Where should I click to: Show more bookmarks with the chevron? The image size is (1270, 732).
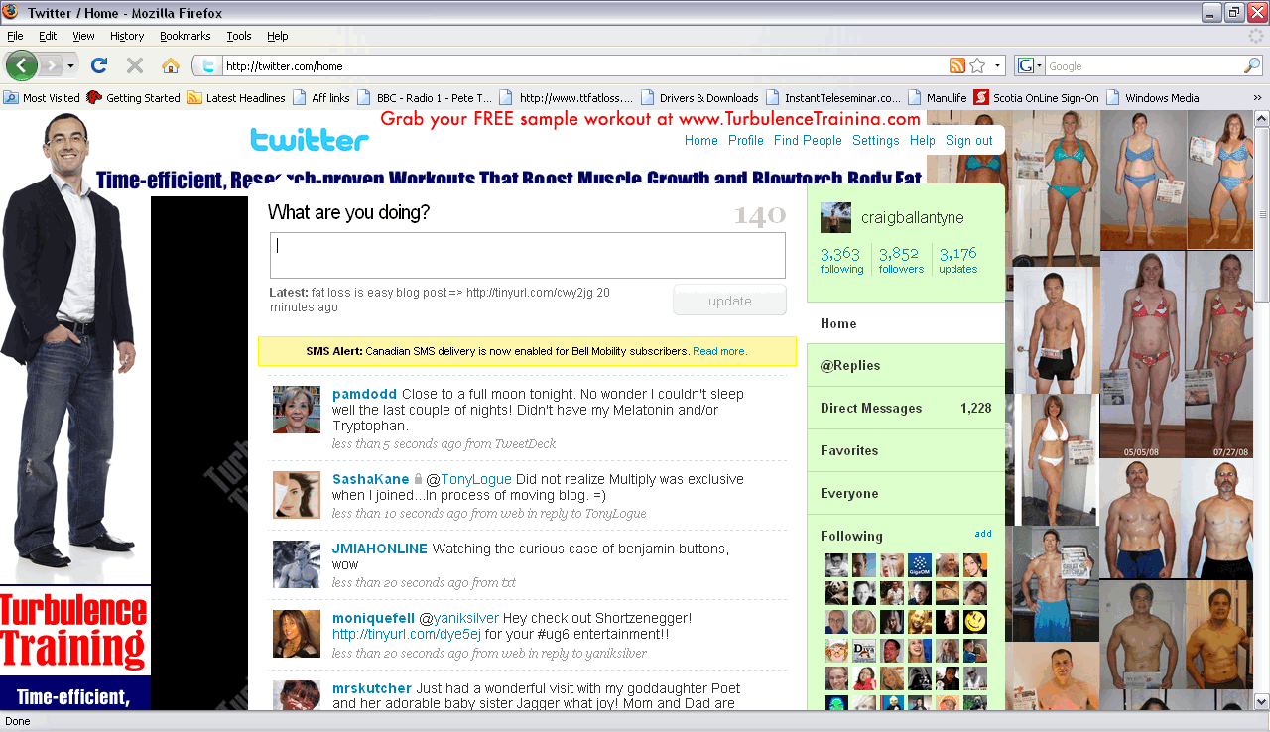1258,98
